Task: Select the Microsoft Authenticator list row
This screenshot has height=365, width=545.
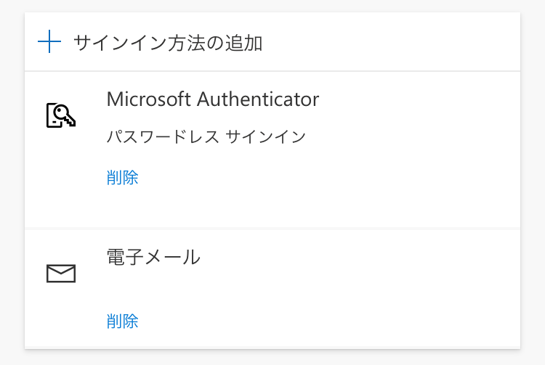Action: coord(272,150)
